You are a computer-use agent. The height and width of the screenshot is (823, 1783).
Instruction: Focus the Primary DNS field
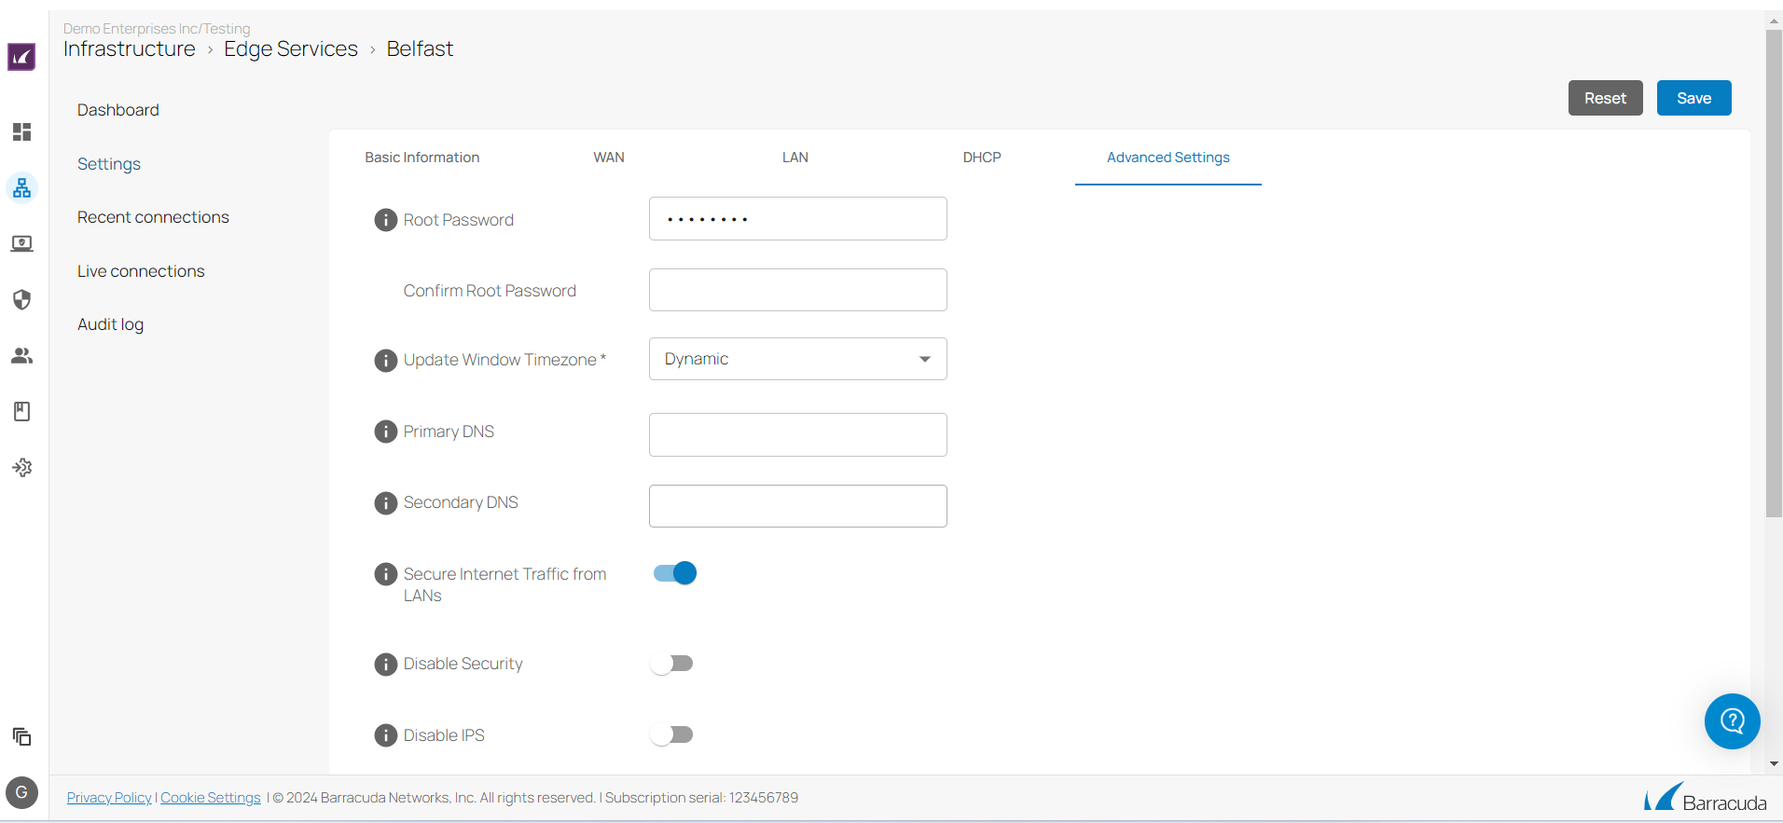797,434
